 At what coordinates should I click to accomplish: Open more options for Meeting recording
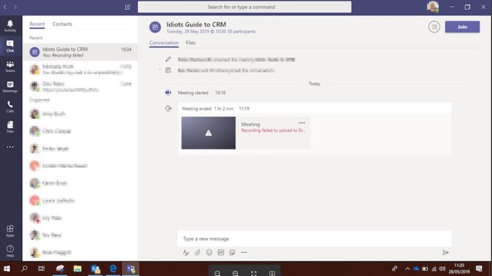[x=302, y=122]
